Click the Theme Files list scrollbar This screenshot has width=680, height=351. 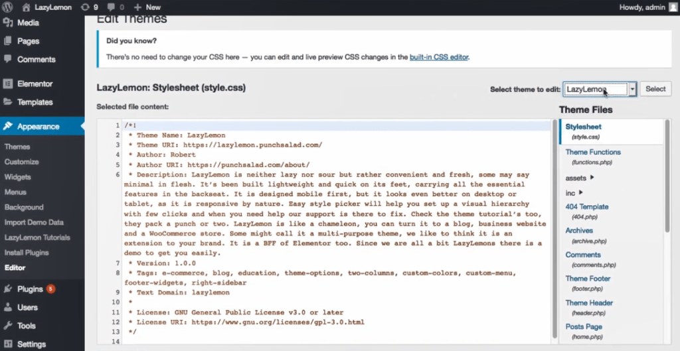(x=668, y=175)
